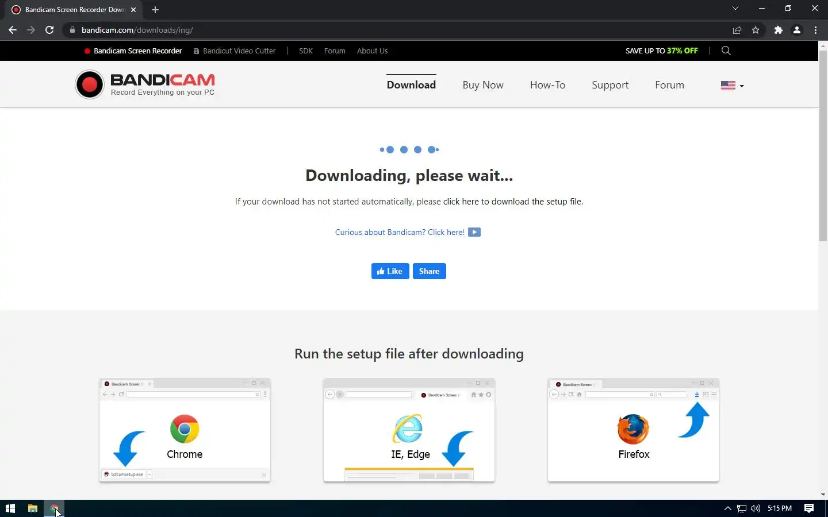828x517 pixels.
Task: Share this page icon in address bar
Action: [737, 30]
